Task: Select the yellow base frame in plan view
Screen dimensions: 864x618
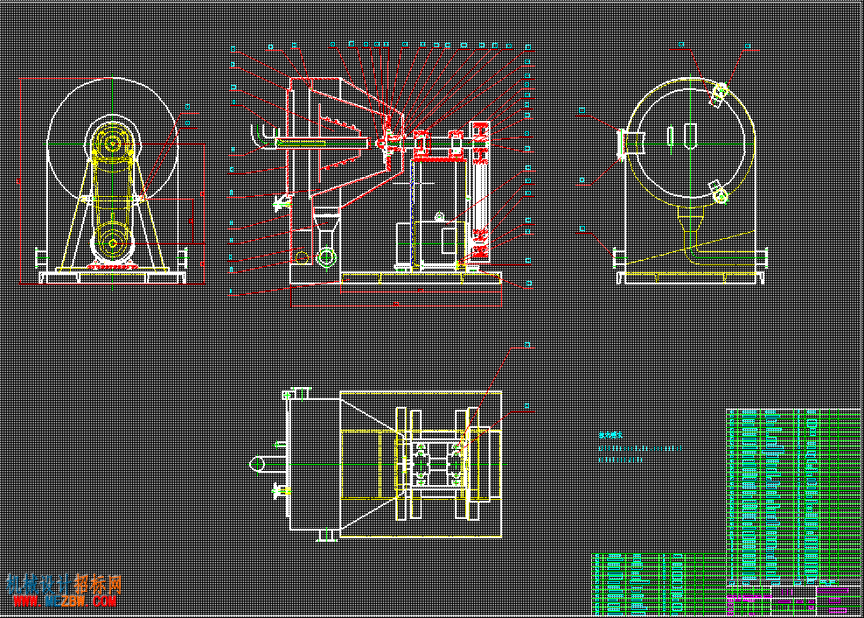Action: point(422,464)
